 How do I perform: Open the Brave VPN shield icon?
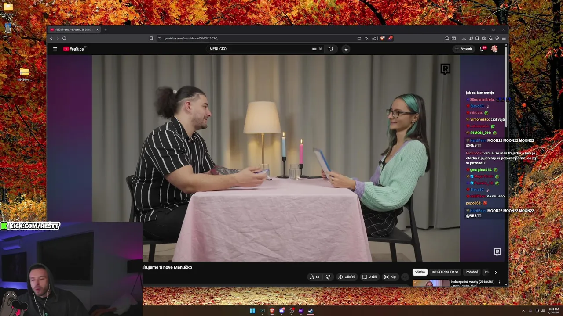pos(497,39)
